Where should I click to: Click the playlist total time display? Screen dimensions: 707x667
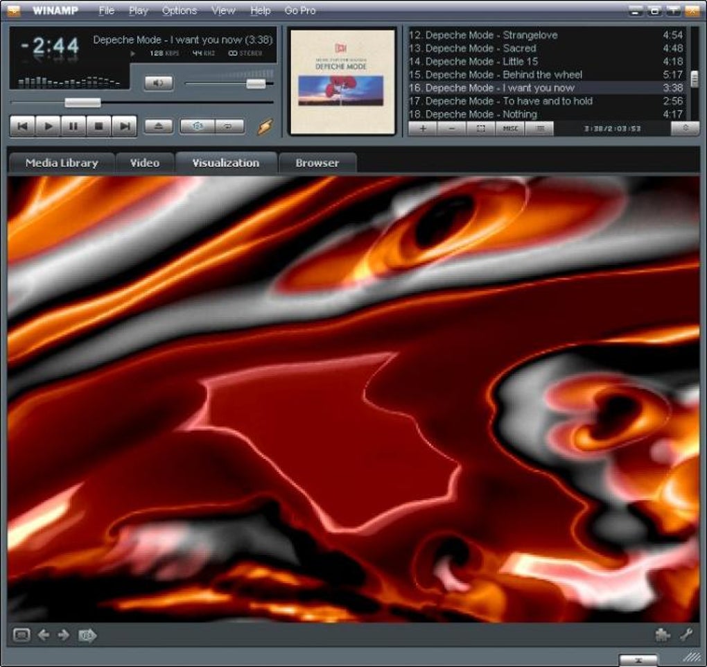coord(612,128)
